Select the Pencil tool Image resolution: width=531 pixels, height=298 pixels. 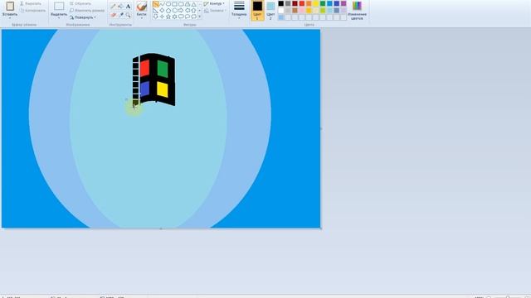click(x=114, y=6)
